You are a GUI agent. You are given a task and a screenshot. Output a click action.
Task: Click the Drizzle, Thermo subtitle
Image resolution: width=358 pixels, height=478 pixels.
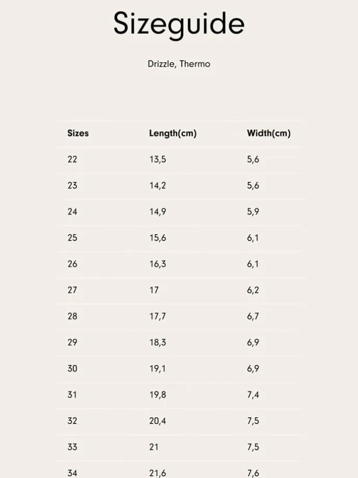tap(178, 64)
